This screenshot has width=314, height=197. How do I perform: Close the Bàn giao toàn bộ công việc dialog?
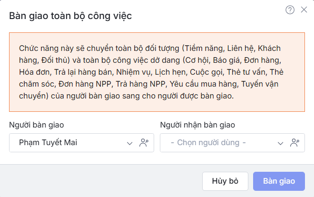pyautogui.click(x=304, y=10)
